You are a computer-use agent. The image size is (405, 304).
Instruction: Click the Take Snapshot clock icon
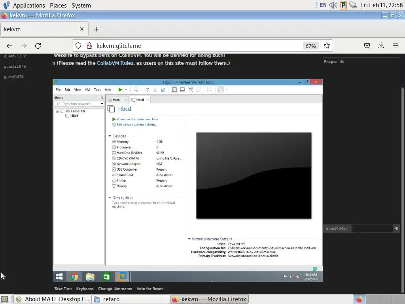tap(147, 90)
